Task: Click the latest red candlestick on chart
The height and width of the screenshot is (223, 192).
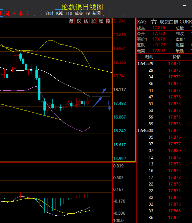Action: 90,99
